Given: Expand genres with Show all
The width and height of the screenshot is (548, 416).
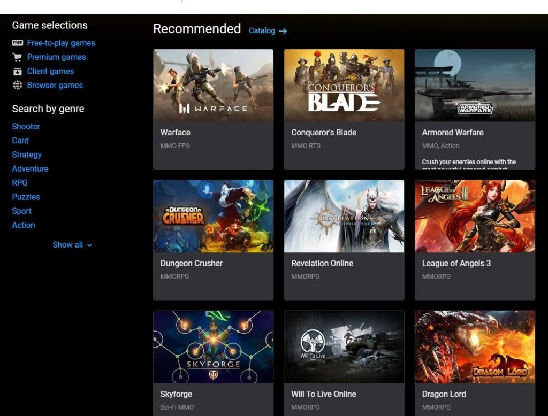Looking at the screenshot, I should coord(72,245).
